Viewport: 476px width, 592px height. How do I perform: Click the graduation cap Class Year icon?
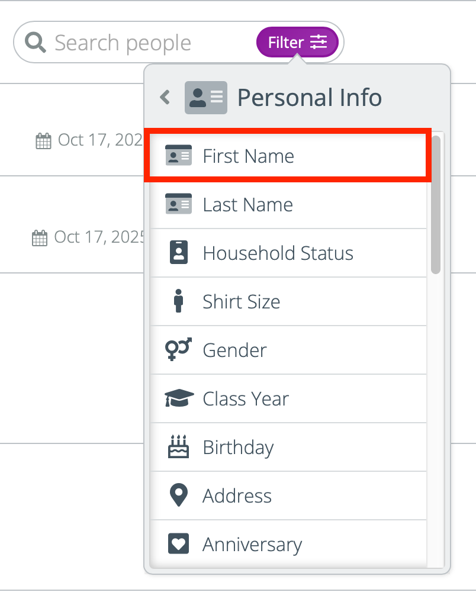pos(179,398)
